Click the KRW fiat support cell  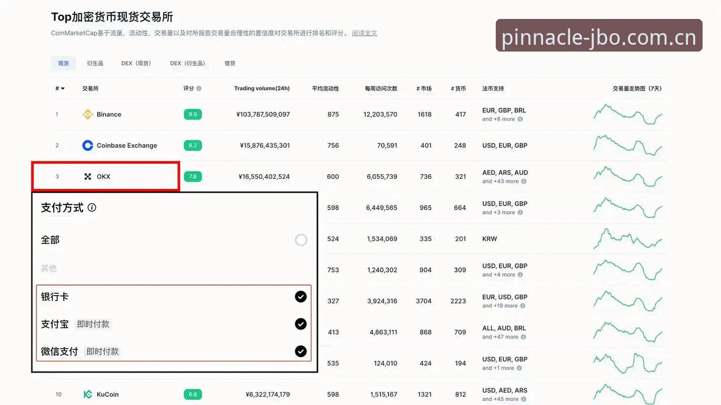click(x=489, y=239)
